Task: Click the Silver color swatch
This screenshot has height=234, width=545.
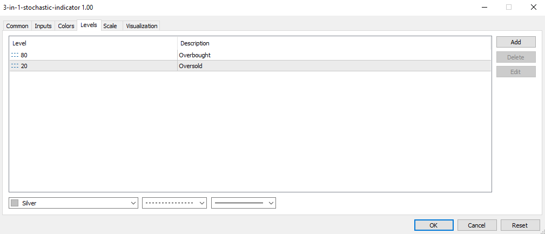Action: (15, 203)
